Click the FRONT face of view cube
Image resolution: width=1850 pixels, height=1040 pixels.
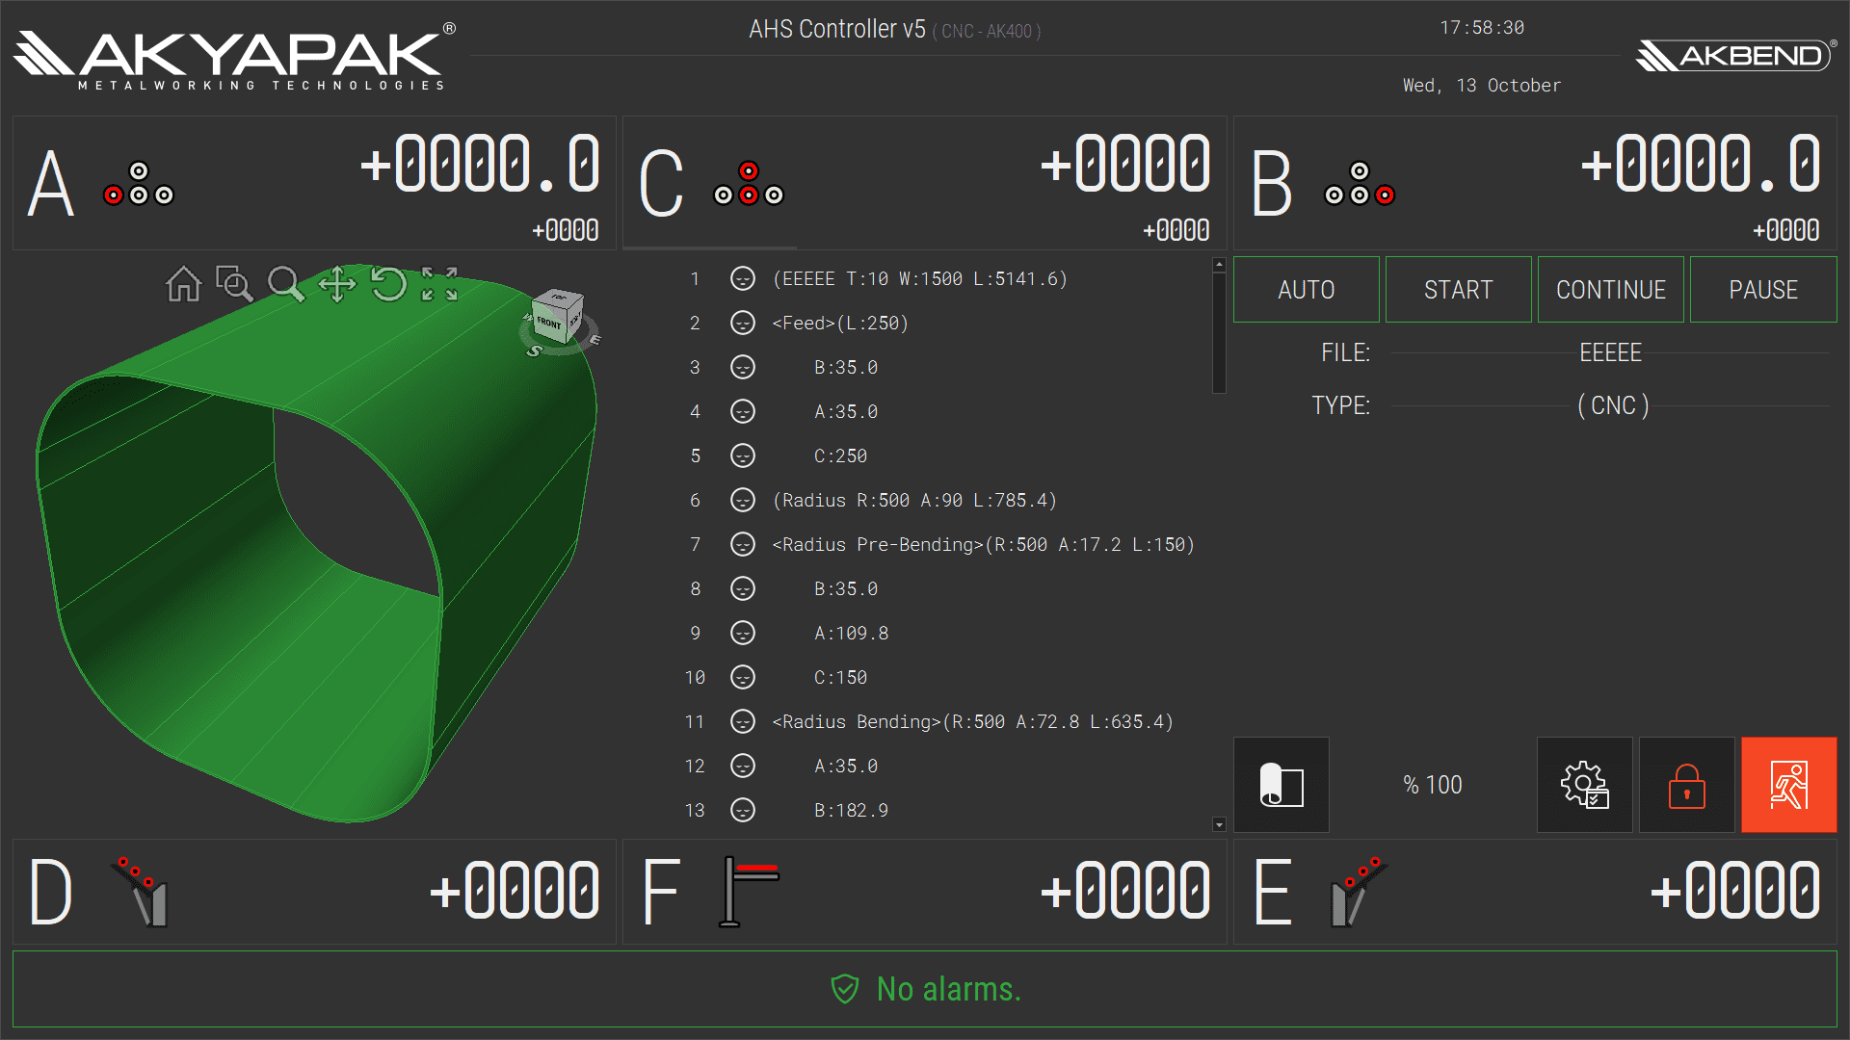point(549,323)
